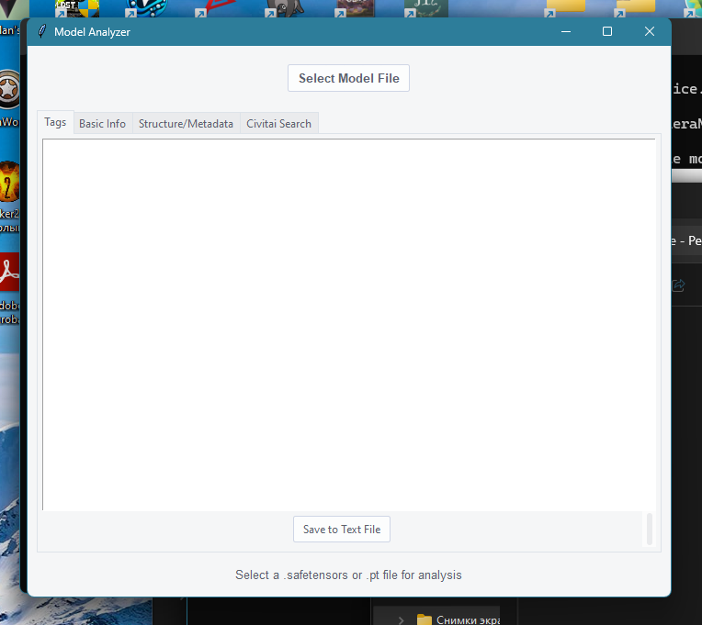Click inside the empty Tags text area
This screenshot has height=625, width=702.
tap(349, 324)
